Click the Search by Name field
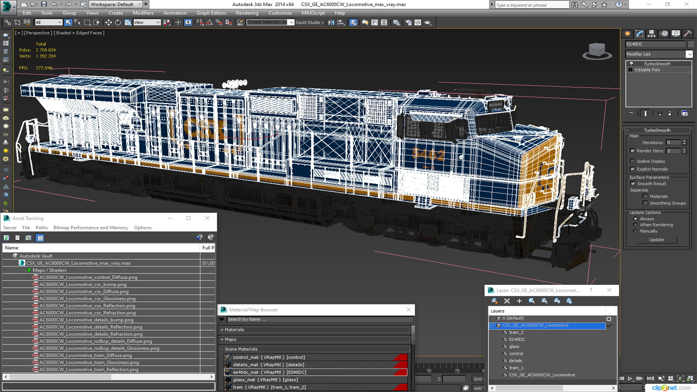 tap(319, 319)
